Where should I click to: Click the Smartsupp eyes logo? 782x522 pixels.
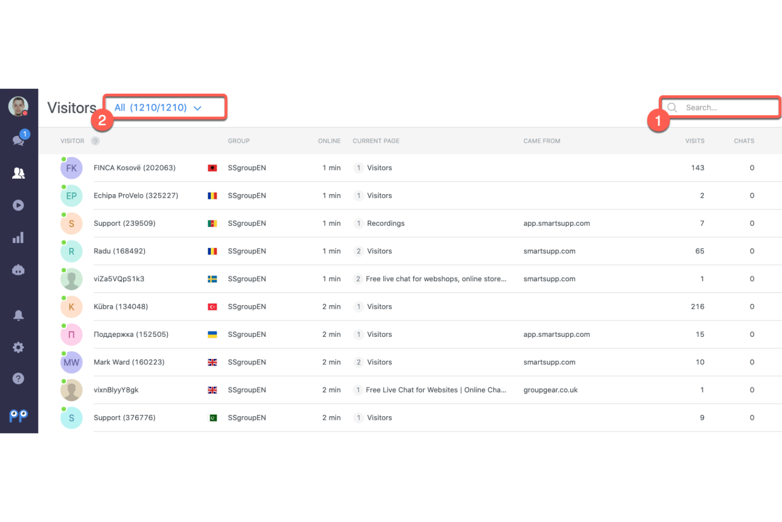pyautogui.click(x=18, y=416)
